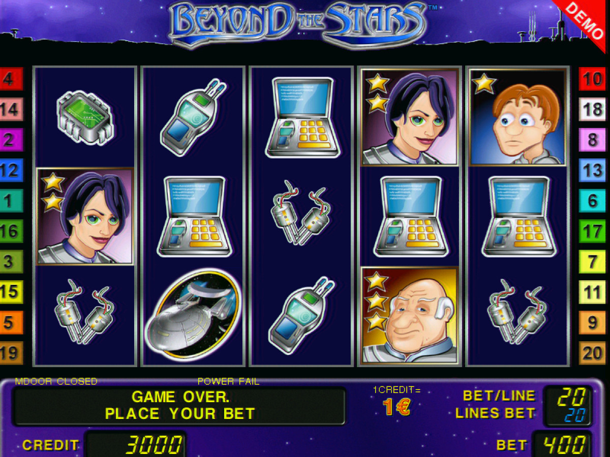Select the scanner device at bottom of third reel
This screenshot has height=457, width=610.
point(302,315)
